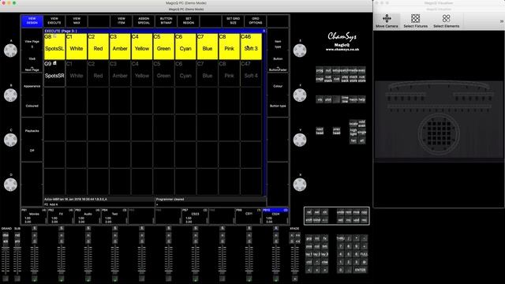The image size is (505, 284).
Task: Click encoder wheel B on left side
Action: tap(10, 95)
